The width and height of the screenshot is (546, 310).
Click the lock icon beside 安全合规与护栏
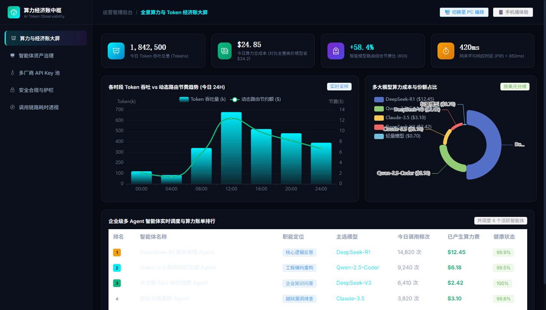[12, 90]
